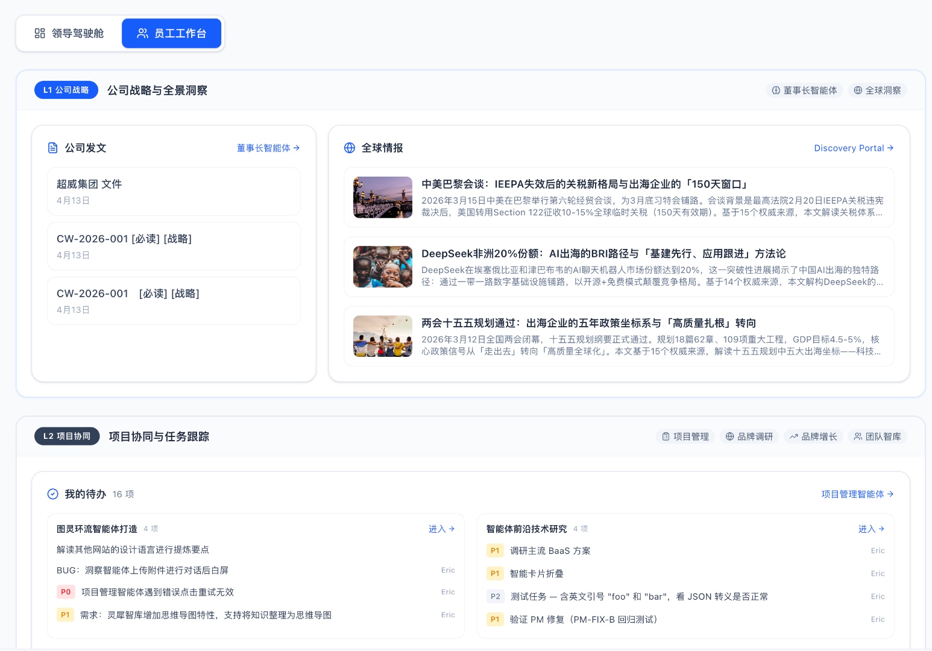Open 需求：灵犀智库增加思维导图 task
Viewport: 932px width, 651px height.
tap(256, 615)
